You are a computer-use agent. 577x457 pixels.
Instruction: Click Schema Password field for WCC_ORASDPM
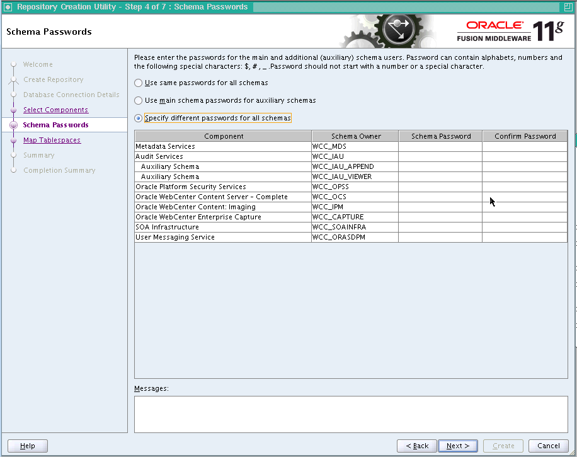pos(440,237)
